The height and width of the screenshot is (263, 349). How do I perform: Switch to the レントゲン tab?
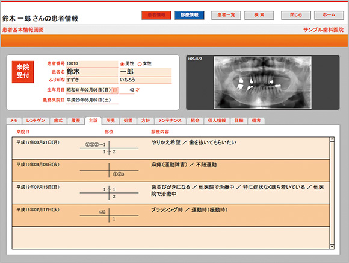(x=36, y=121)
